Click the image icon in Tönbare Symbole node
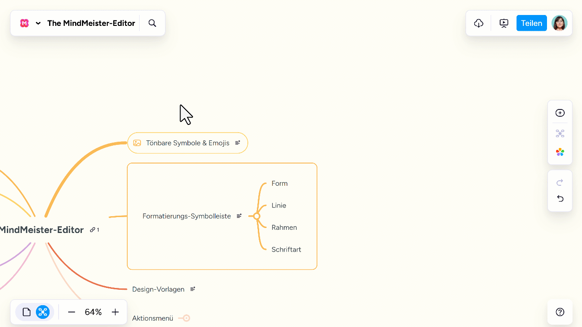Screen dimensions: 582x327 click(137, 143)
